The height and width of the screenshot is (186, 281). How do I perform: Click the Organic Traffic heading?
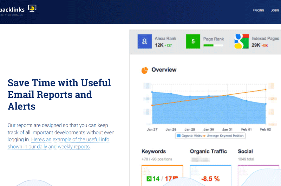point(208,152)
